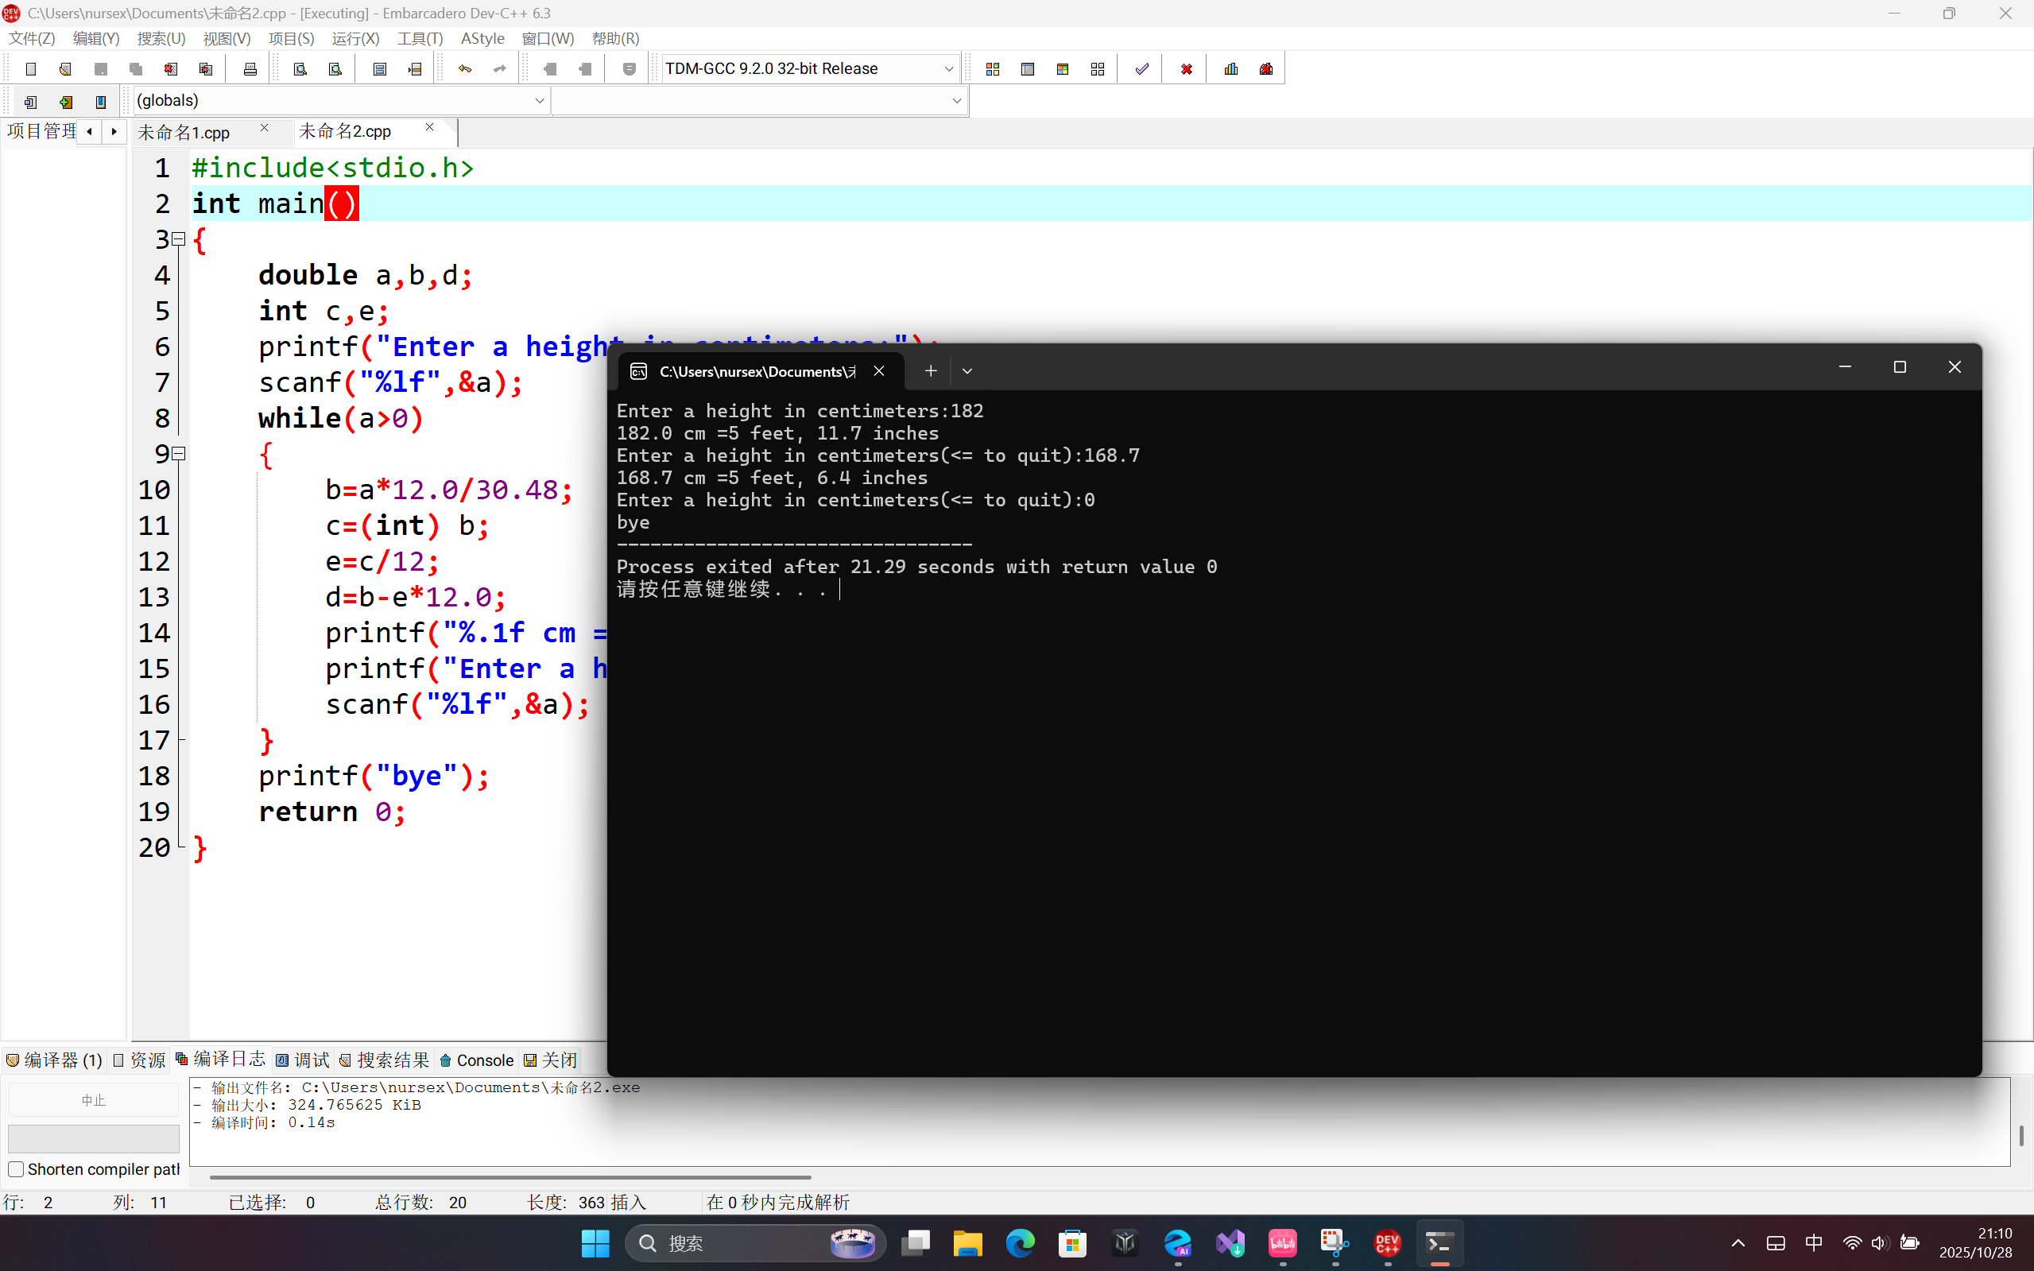
Task: Switch to the 未命名1.cpp tab
Action: tap(185, 133)
